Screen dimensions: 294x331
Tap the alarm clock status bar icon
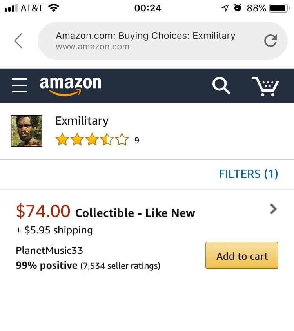[x=238, y=7]
